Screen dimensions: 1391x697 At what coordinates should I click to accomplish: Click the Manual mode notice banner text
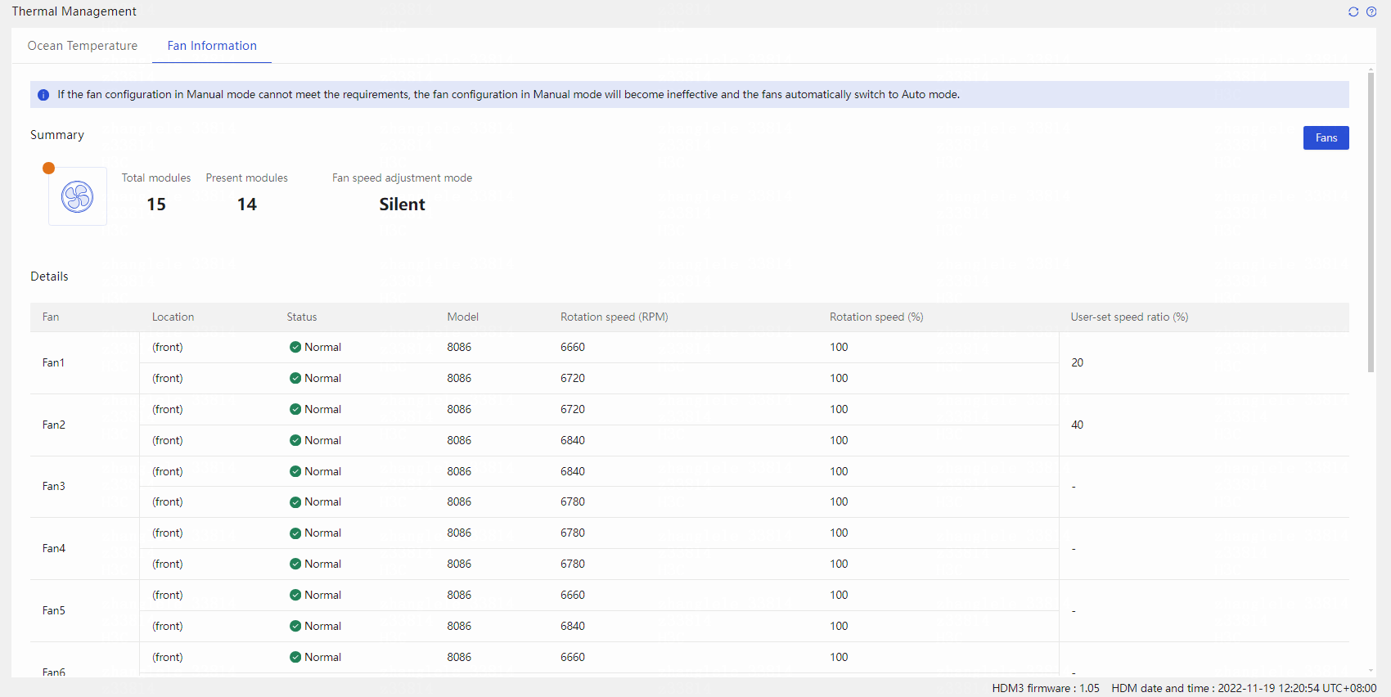(508, 95)
